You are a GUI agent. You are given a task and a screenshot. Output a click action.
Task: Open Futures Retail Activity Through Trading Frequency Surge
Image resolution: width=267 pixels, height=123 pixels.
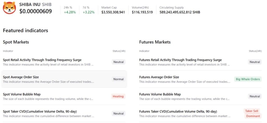[x=180, y=60]
